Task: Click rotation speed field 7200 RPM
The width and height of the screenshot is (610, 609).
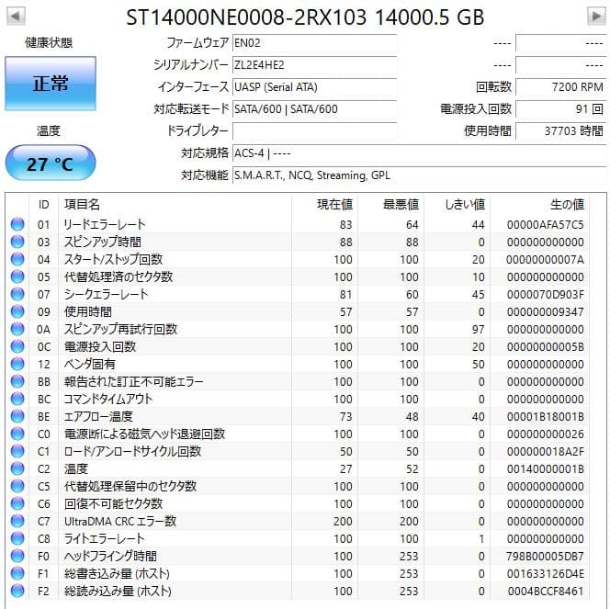Action: 560,86
